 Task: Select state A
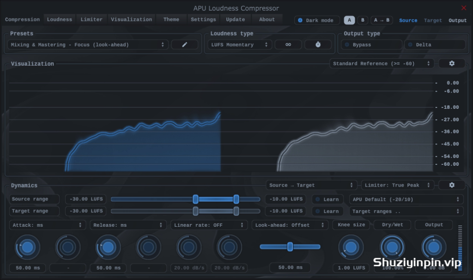[349, 20]
